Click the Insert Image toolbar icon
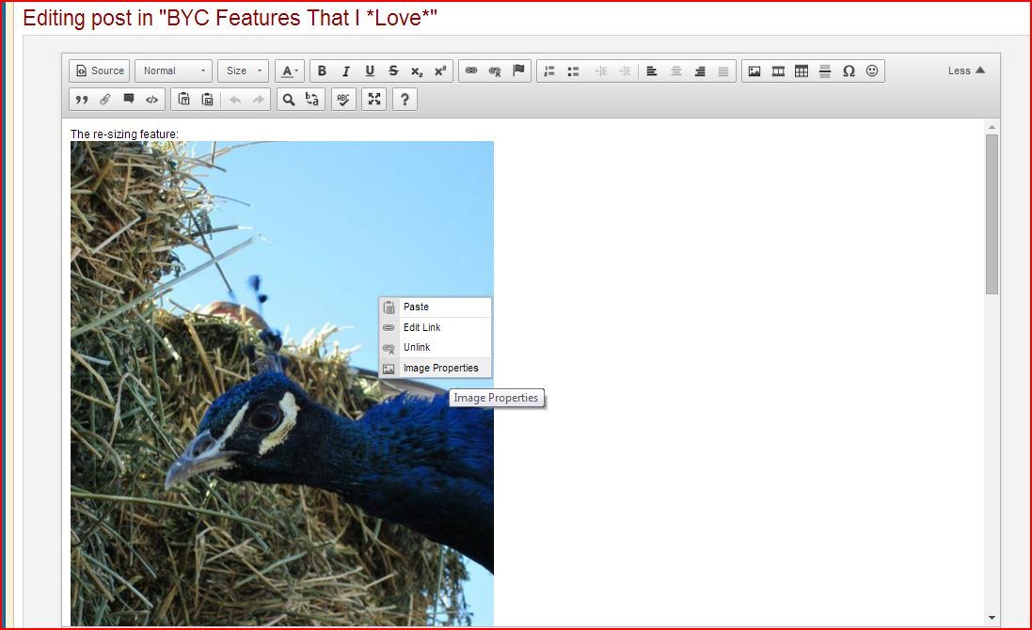 (754, 71)
